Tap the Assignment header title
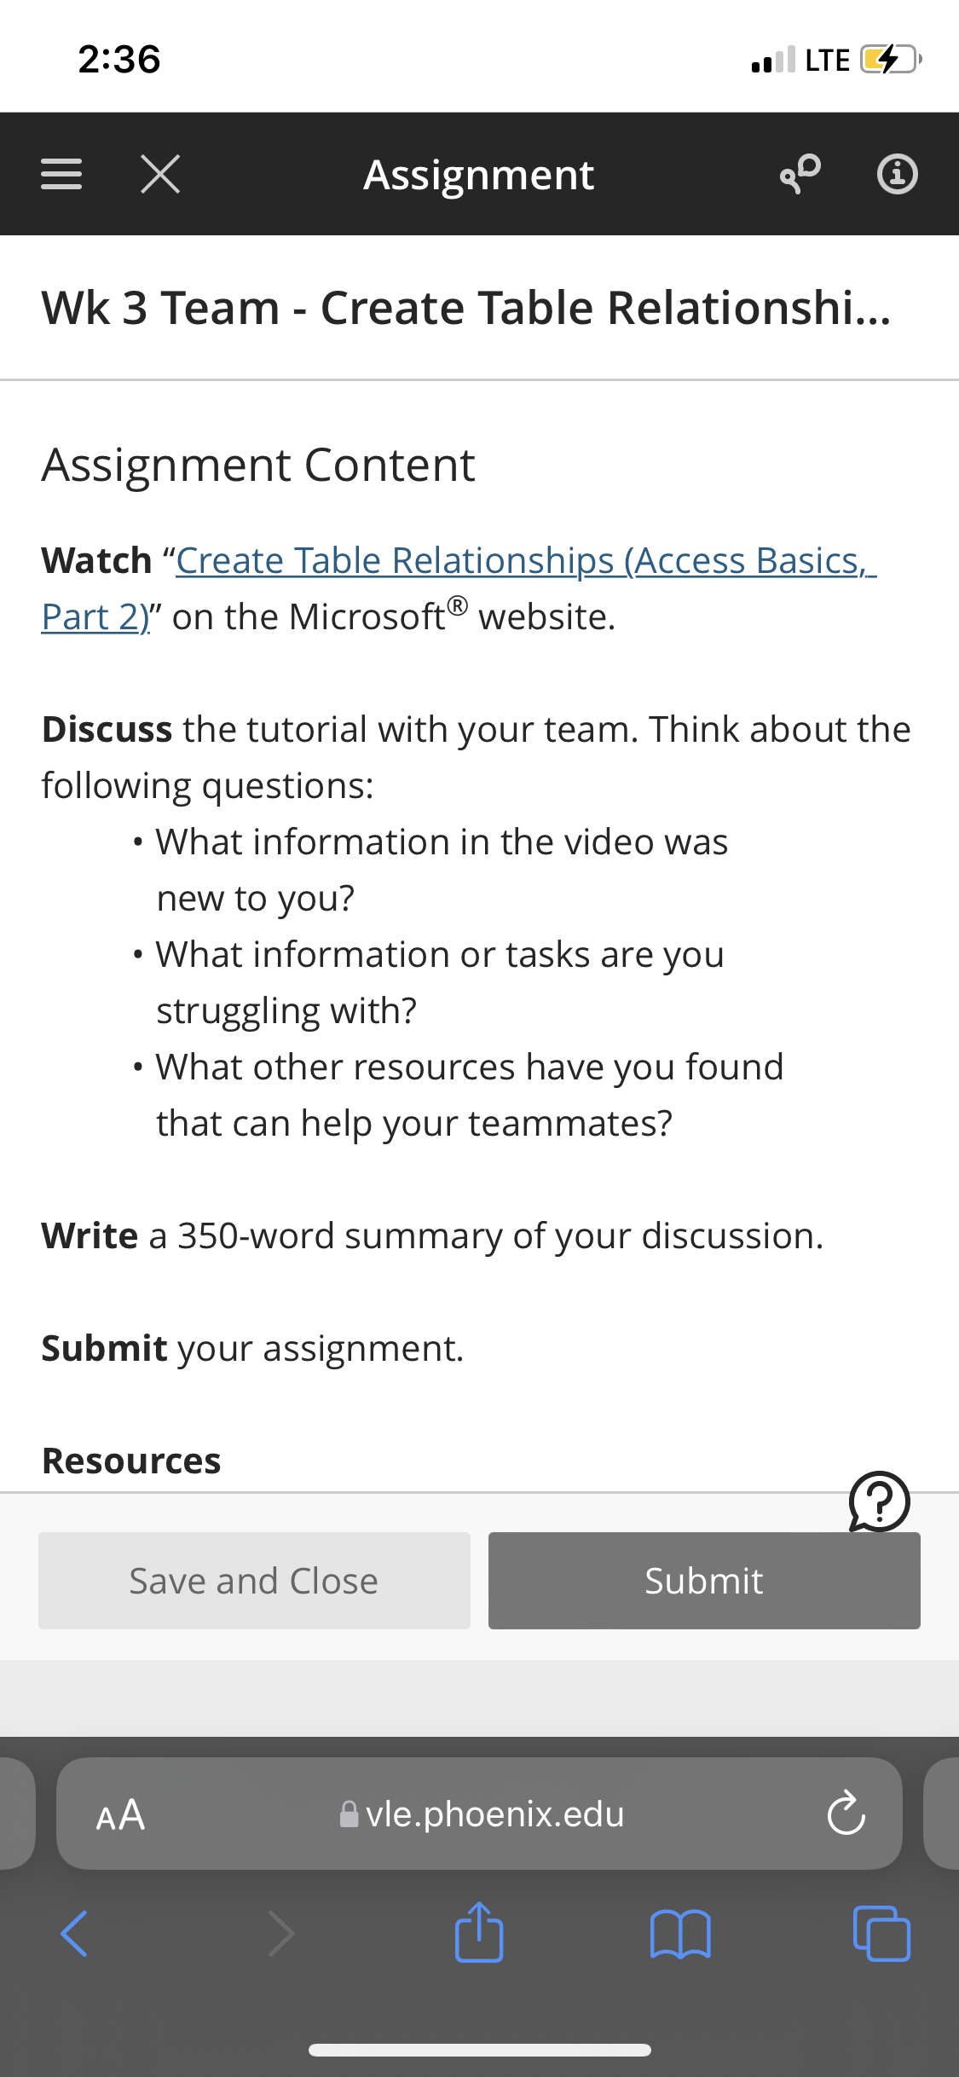 (479, 175)
